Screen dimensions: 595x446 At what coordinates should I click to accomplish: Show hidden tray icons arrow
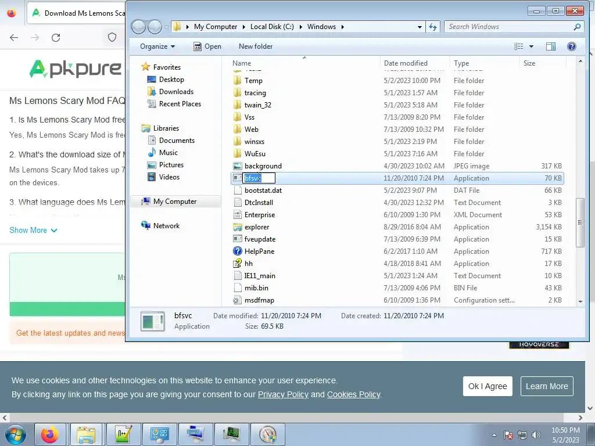pos(494,435)
